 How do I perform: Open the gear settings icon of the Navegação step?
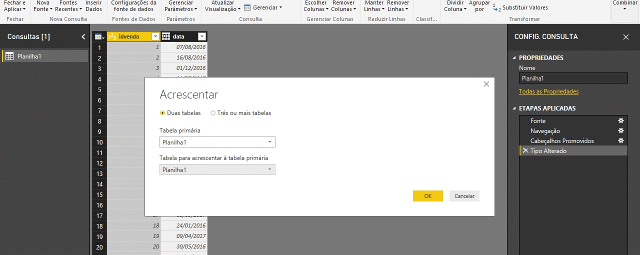click(x=621, y=130)
